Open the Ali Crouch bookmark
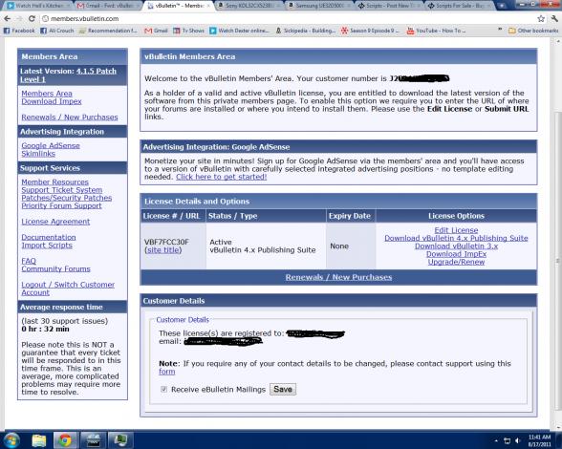Viewport: 562px width, 449px height. click(57, 31)
